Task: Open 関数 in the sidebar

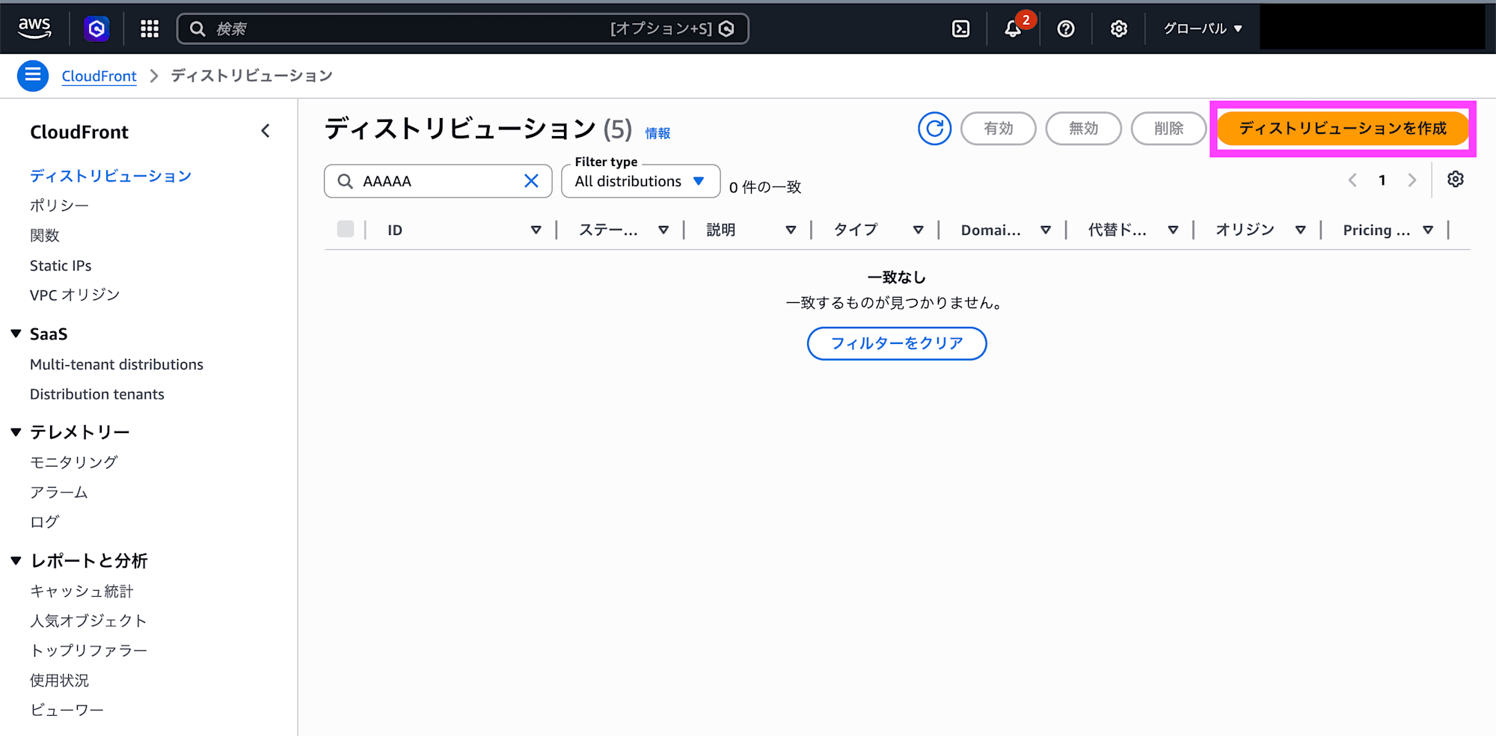Action: click(45, 235)
